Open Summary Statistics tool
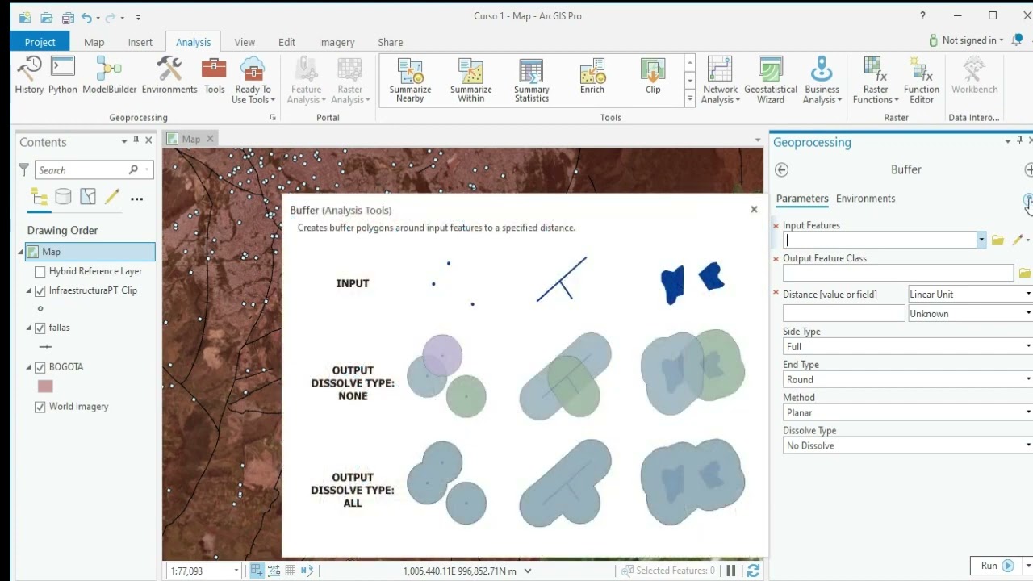 click(x=532, y=81)
